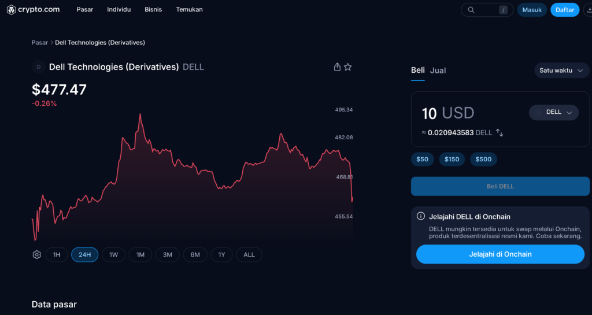Click the search box in the header
The image size is (592, 315).
click(x=487, y=10)
